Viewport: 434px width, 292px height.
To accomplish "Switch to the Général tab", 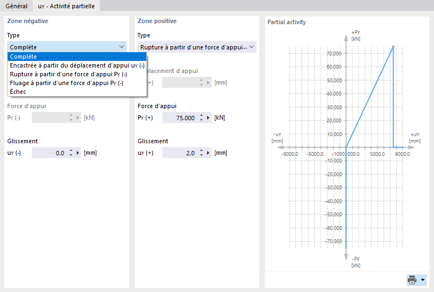I will pyautogui.click(x=16, y=6).
